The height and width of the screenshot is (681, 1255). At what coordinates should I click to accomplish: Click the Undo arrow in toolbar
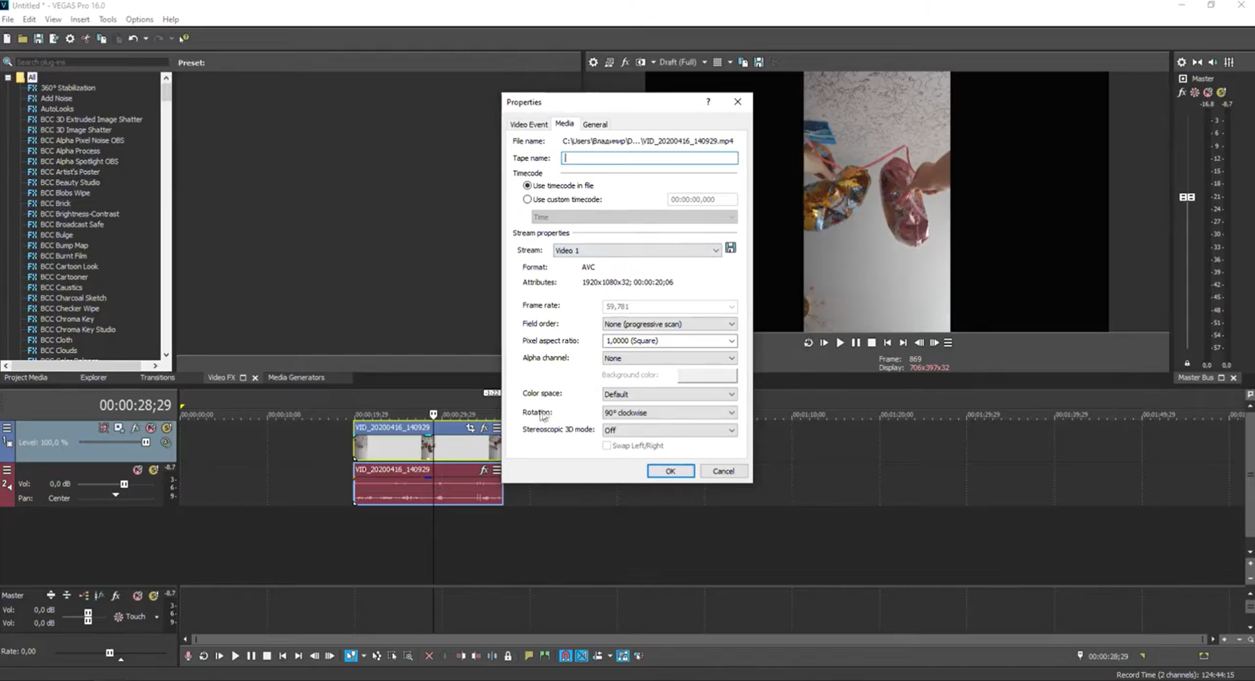(x=133, y=39)
